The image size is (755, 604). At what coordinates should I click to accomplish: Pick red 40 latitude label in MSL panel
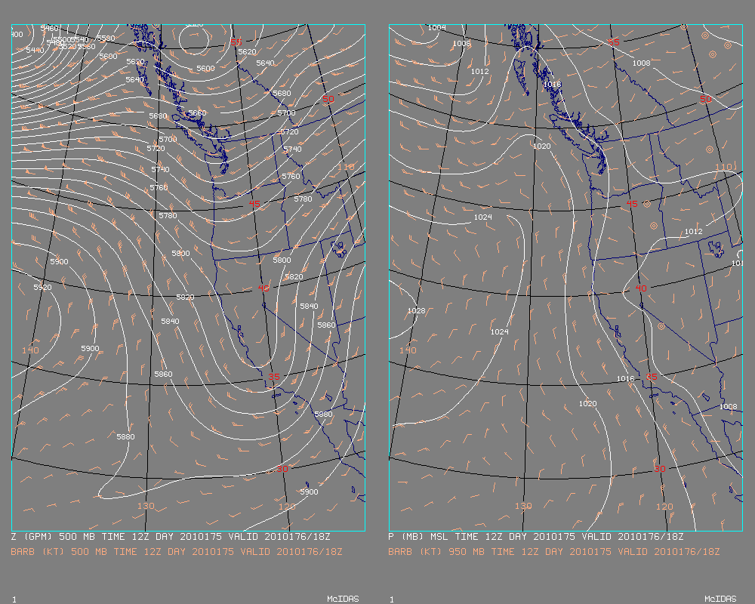tap(641, 288)
